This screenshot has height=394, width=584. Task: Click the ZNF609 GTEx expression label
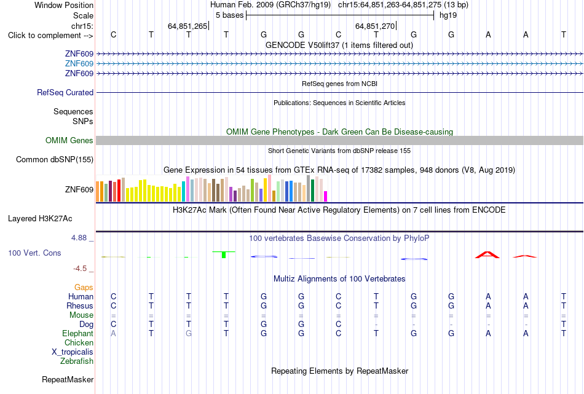coord(79,189)
